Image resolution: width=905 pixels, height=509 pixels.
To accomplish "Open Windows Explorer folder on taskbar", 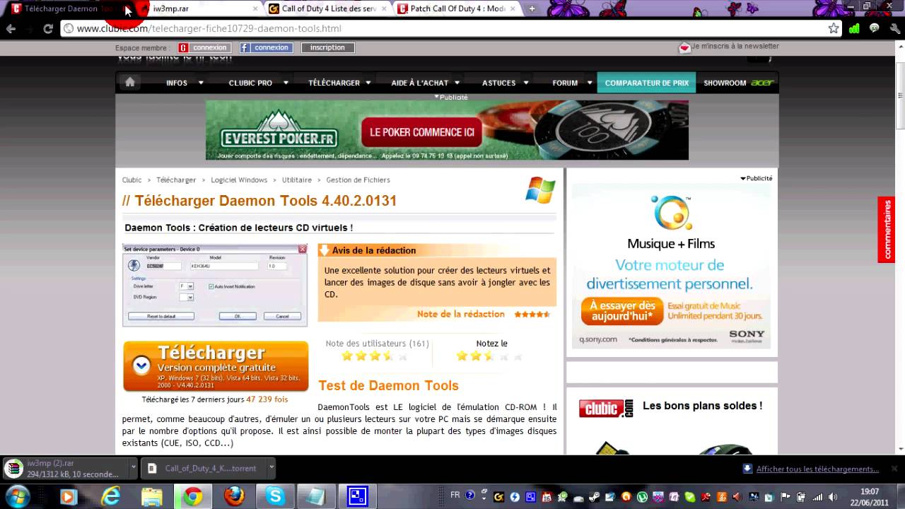I will (x=151, y=497).
